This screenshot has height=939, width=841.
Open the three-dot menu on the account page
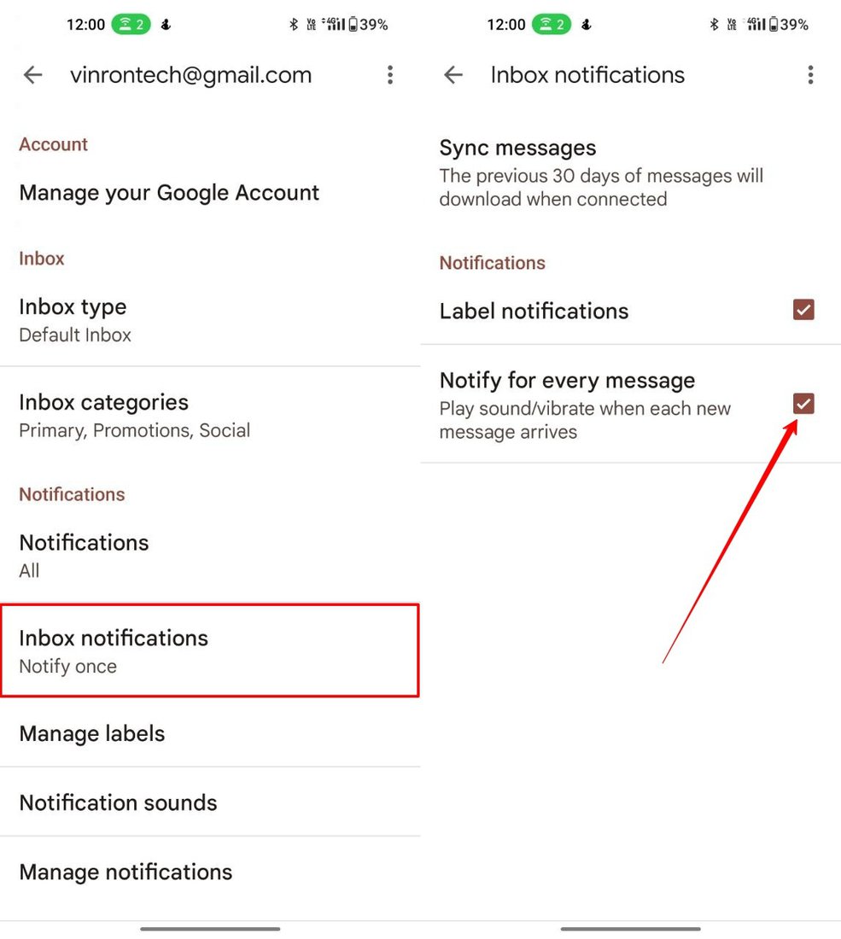[x=390, y=75]
